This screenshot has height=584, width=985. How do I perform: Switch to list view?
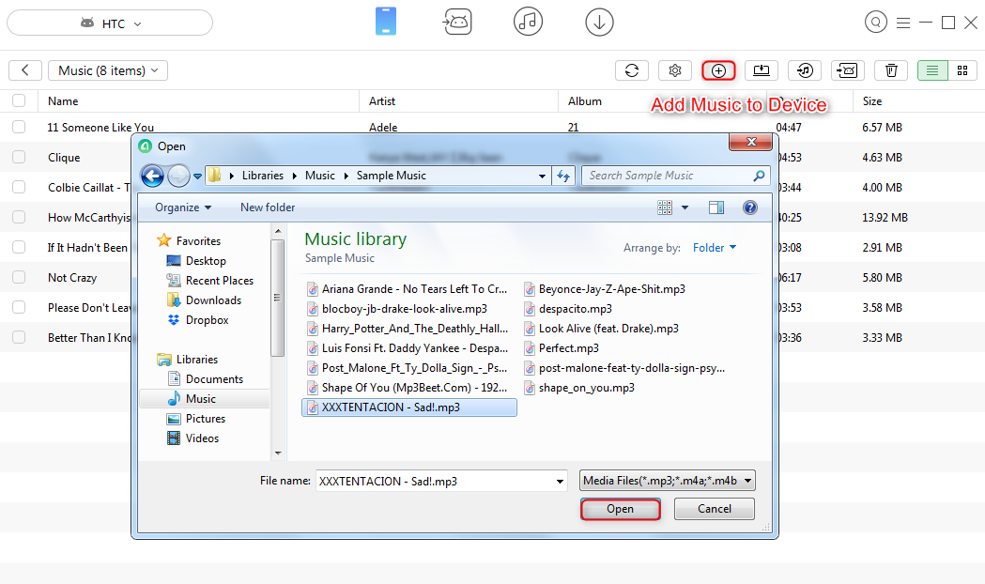coord(932,70)
